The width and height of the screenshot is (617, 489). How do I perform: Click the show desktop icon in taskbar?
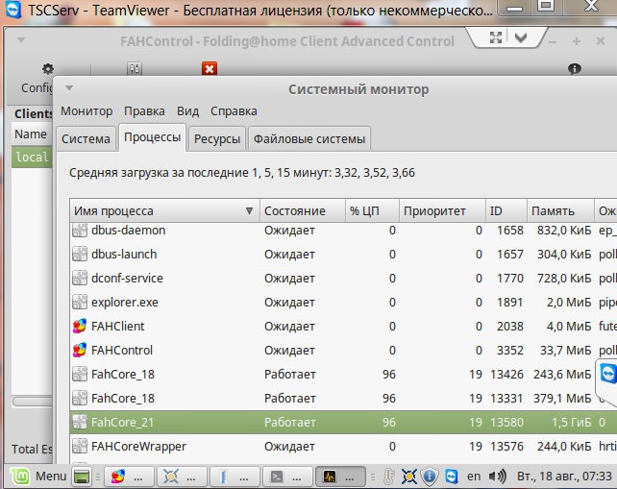click(x=82, y=477)
